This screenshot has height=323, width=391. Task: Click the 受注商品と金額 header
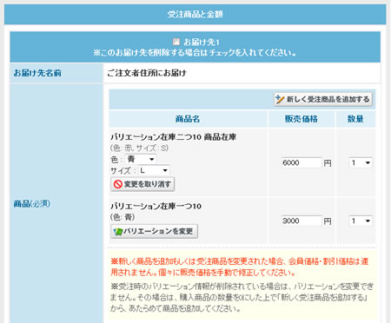click(195, 14)
